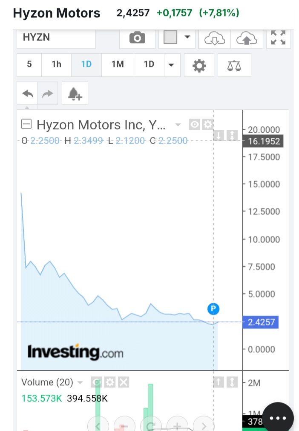Open the floating three-dots menu button
This screenshot has width=299, height=431.
coord(278,418)
